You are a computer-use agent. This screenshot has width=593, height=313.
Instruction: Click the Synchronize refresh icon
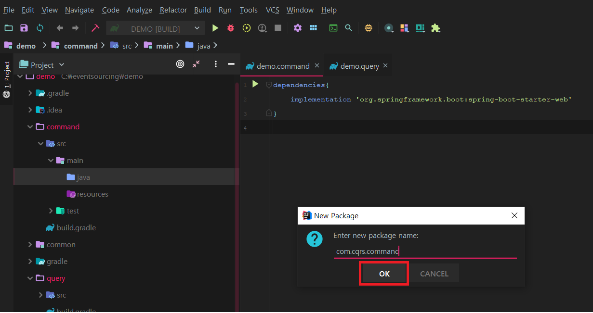[x=40, y=28]
